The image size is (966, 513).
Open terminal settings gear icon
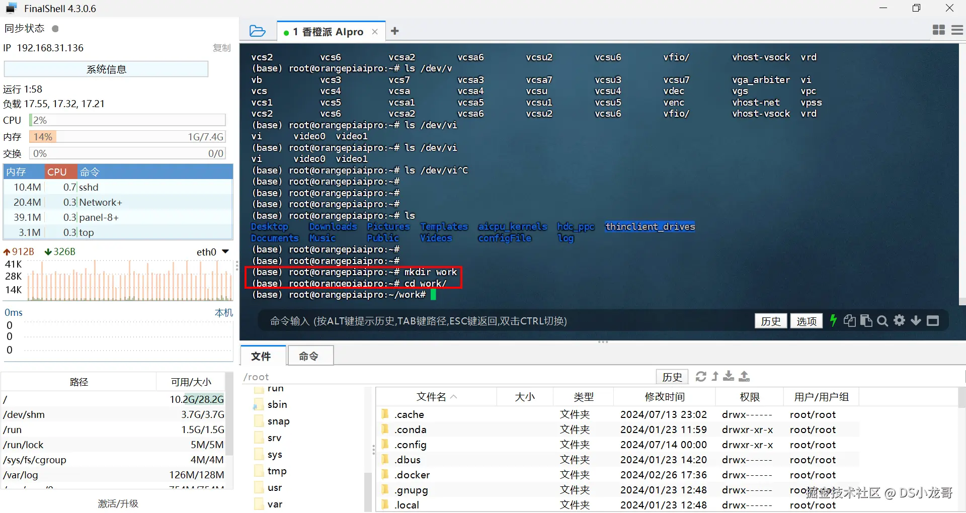point(900,320)
